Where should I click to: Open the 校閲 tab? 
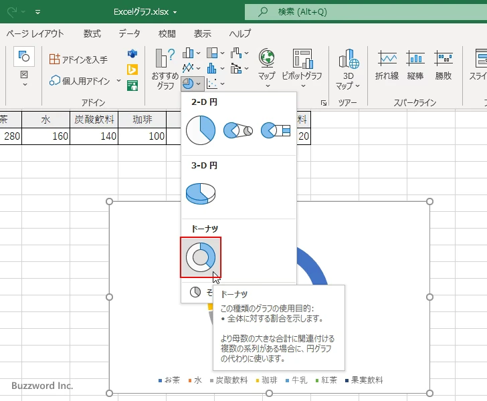click(x=167, y=33)
